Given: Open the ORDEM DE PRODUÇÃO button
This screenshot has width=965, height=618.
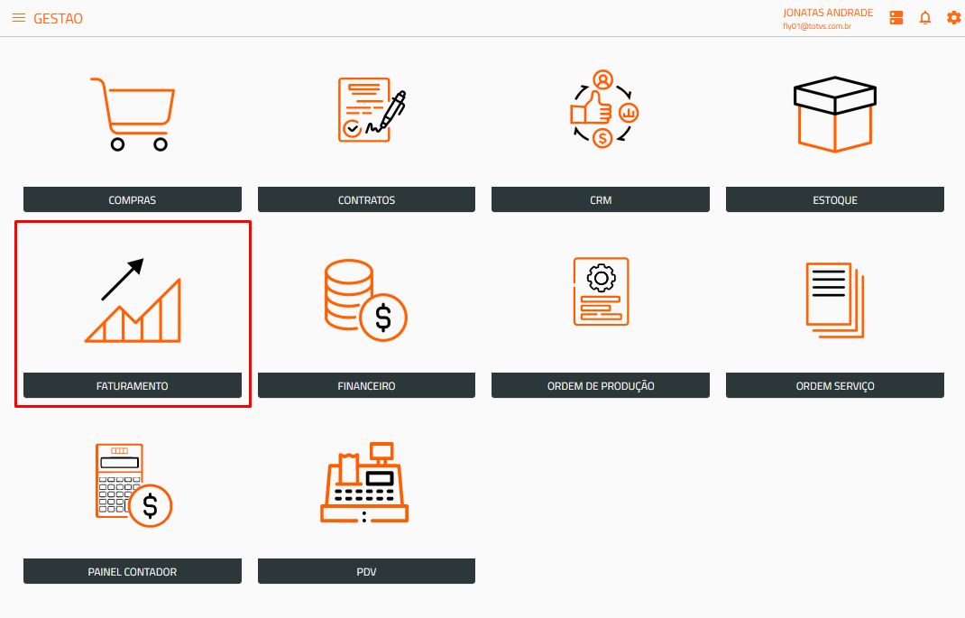Looking at the screenshot, I should coord(600,385).
